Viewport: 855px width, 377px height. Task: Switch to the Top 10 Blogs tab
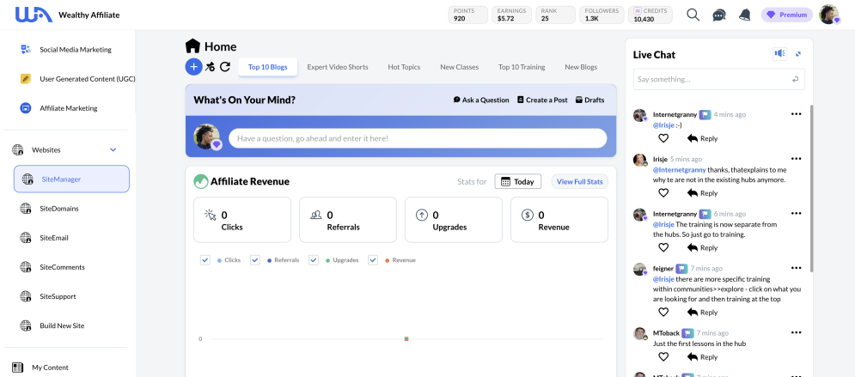268,67
